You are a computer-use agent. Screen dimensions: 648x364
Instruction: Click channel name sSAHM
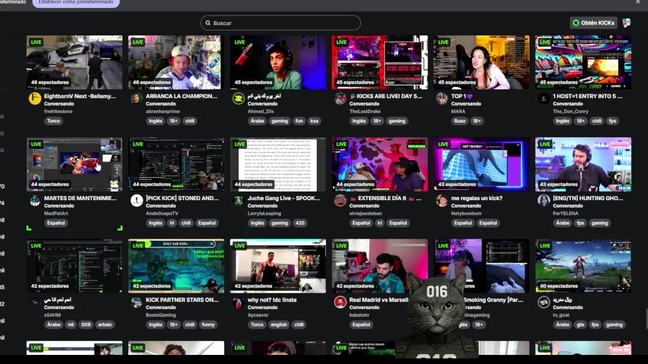click(52, 315)
